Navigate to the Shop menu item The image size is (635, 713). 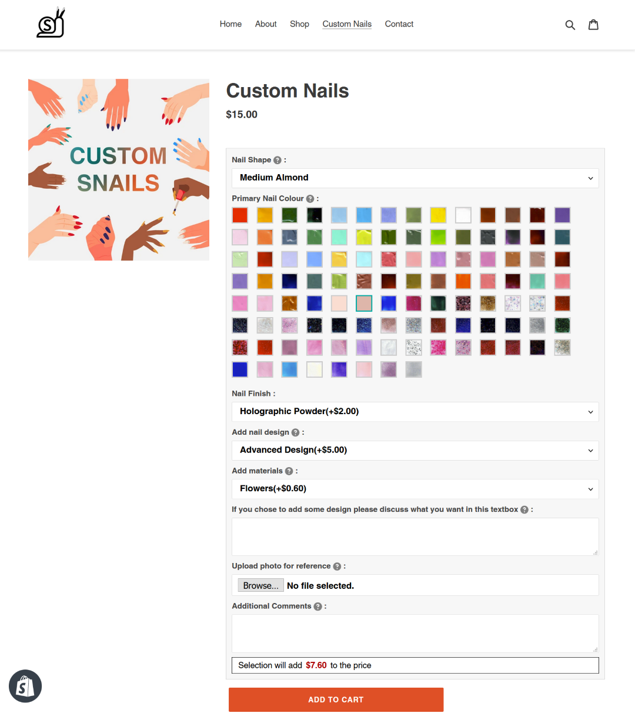click(x=299, y=24)
